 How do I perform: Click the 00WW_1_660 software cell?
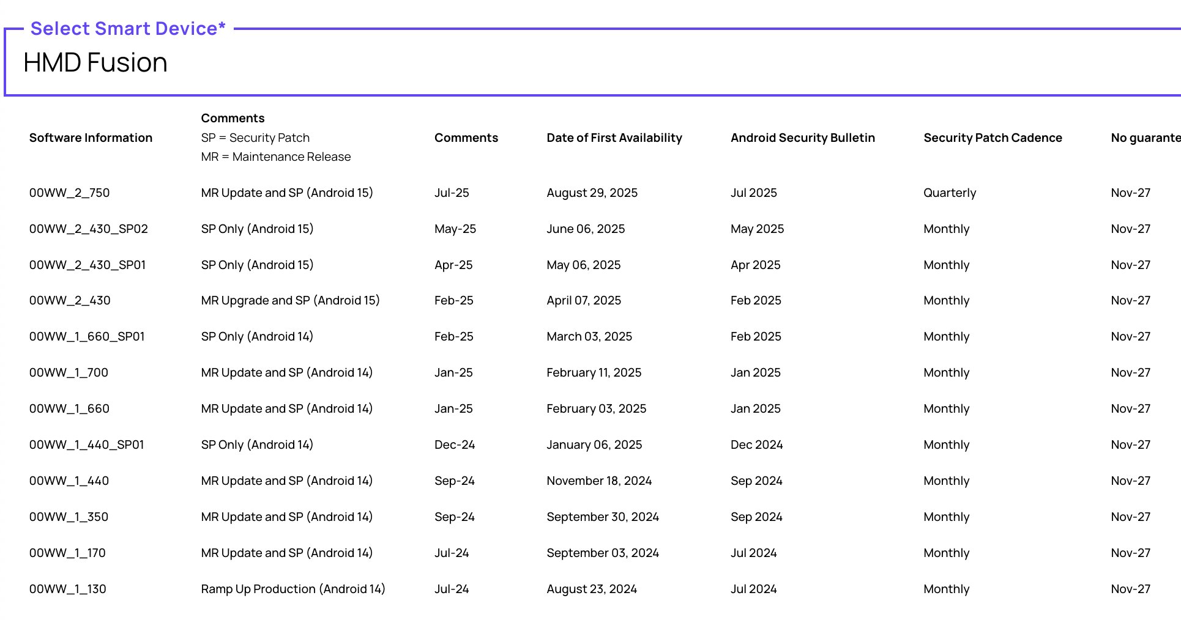click(69, 408)
